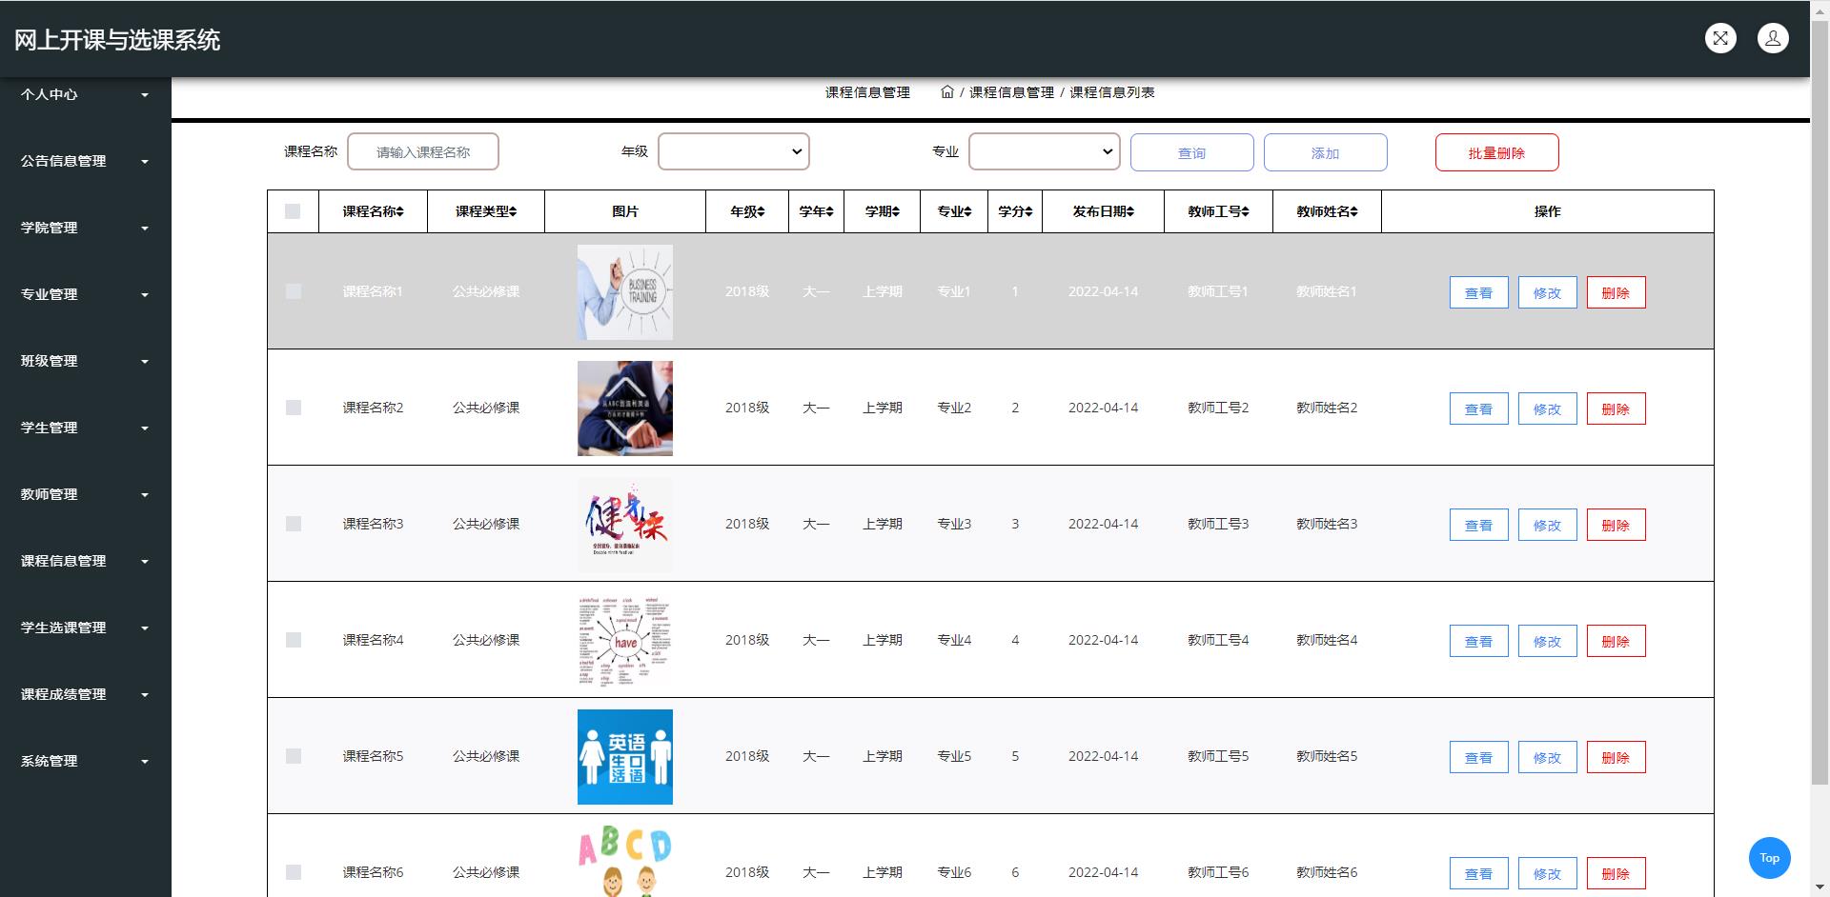
Task: Check the row checkbox for 课程名称4
Action: pyautogui.click(x=294, y=640)
